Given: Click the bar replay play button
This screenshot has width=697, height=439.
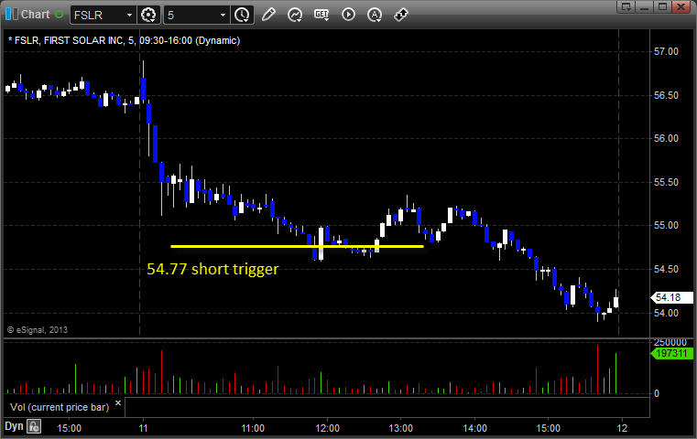Looking at the screenshot, I should 348,15.
